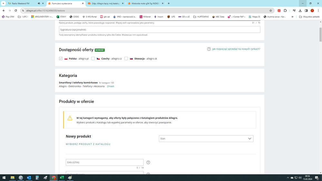Open tab search dropdown arrow
Viewport: 322px width, 181px height.
[3, 3]
